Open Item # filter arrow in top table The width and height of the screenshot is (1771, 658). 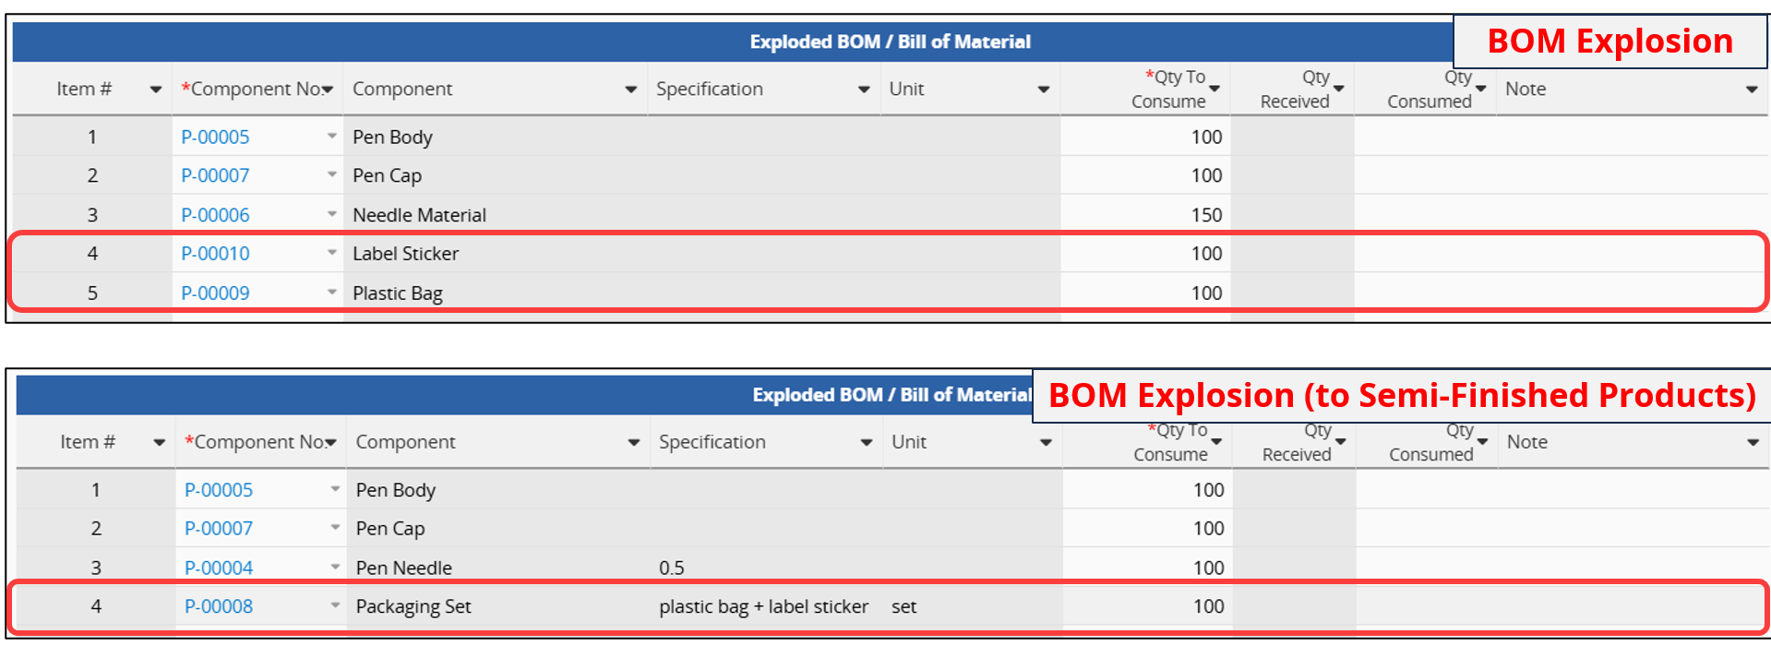[155, 90]
